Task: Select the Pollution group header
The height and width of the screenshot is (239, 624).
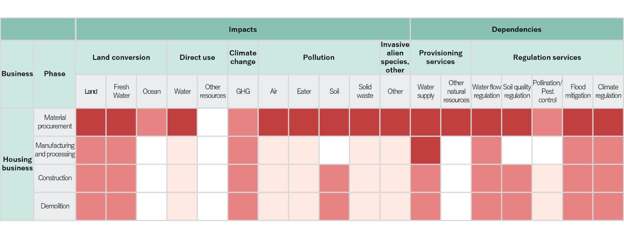Action: pyautogui.click(x=319, y=57)
